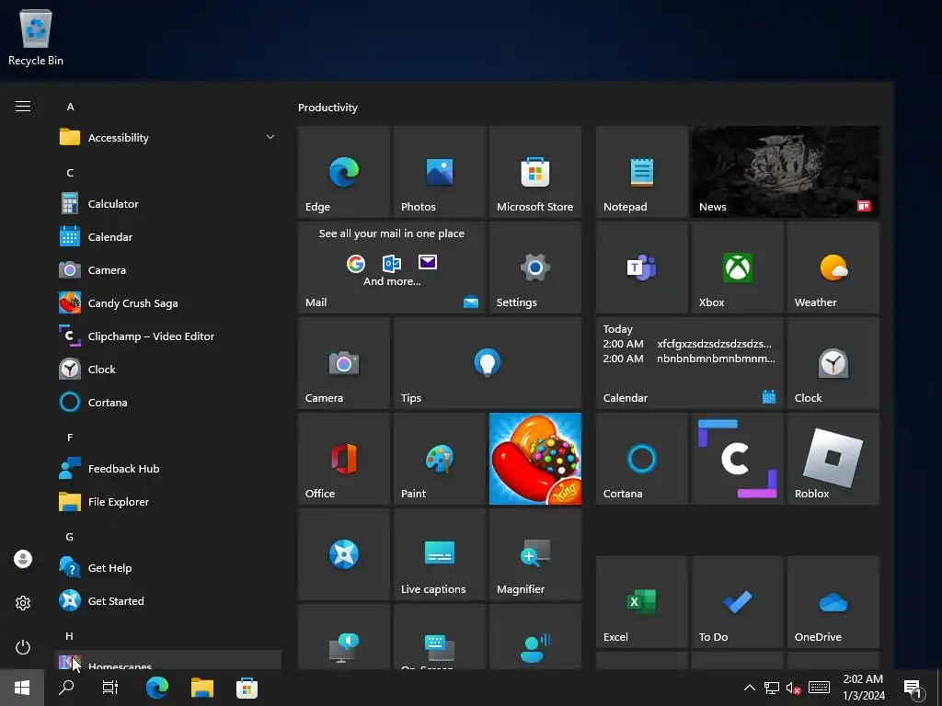Open File Explorer from the app list
Image resolution: width=942 pixels, height=706 pixels.
[168, 502]
